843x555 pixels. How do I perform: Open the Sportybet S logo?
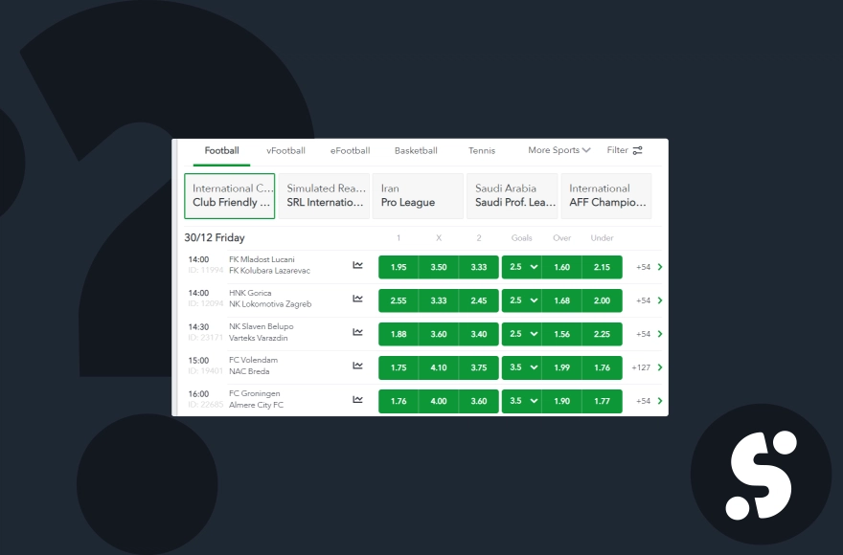(761, 475)
